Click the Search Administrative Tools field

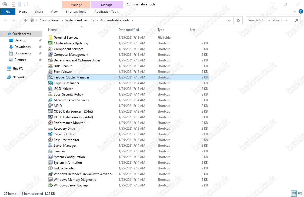coord(270,20)
